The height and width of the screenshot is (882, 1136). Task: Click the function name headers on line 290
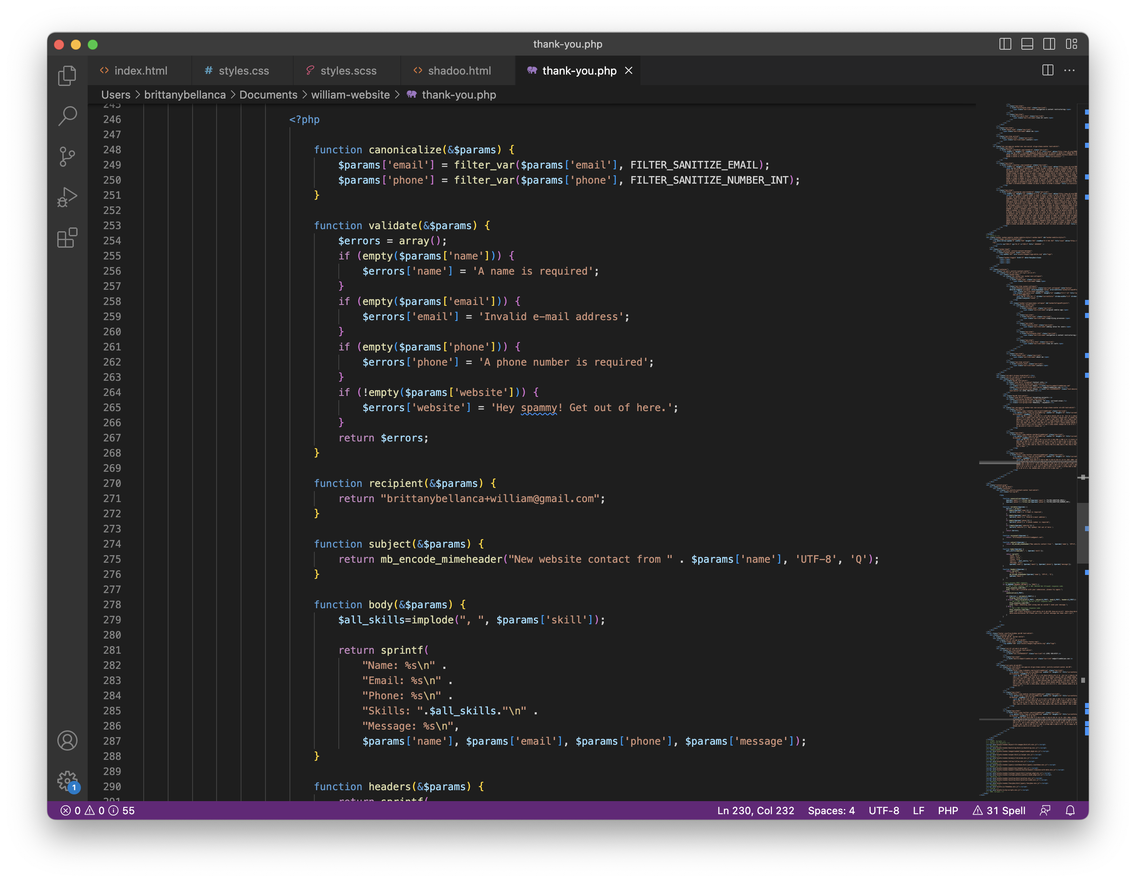click(390, 786)
